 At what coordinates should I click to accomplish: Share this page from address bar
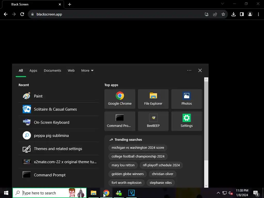click(215, 14)
